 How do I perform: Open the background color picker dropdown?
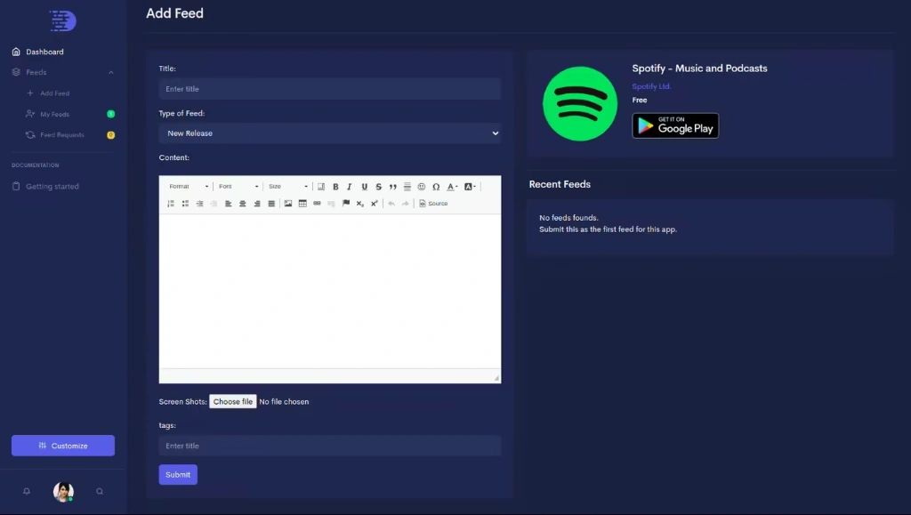tap(470, 187)
